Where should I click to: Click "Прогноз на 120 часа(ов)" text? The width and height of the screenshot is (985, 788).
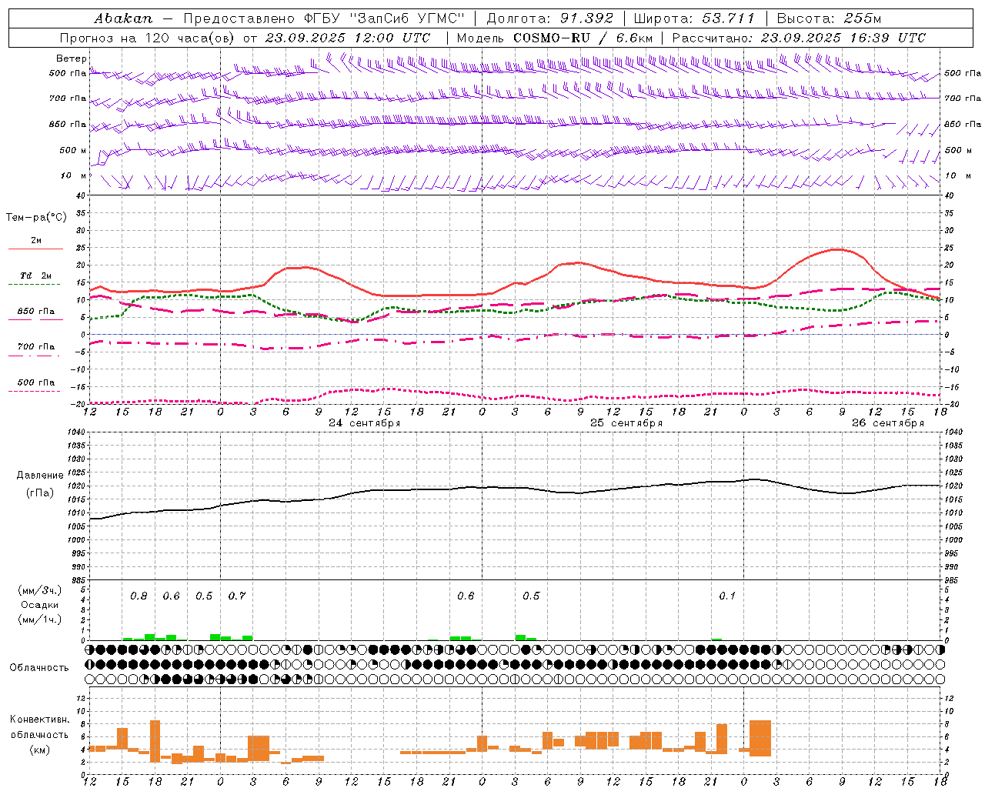149,38
